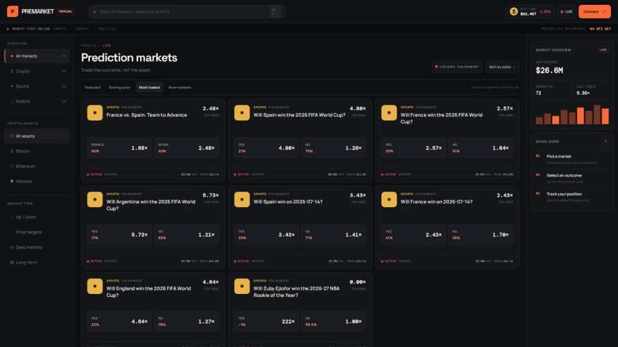This screenshot has width=618, height=347.
Task: Switch to the Featured tab
Action: point(92,87)
